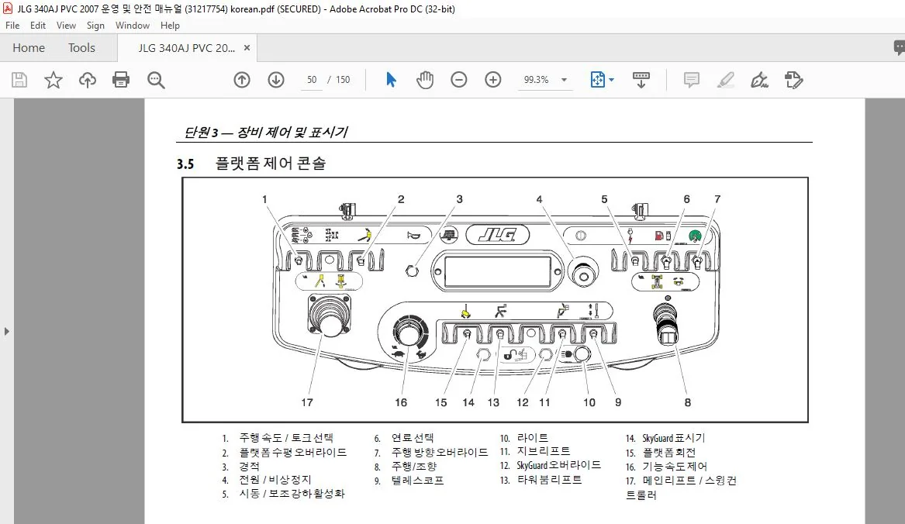This screenshot has height=524, width=905.
Task: Add a comment note
Action: [692, 80]
